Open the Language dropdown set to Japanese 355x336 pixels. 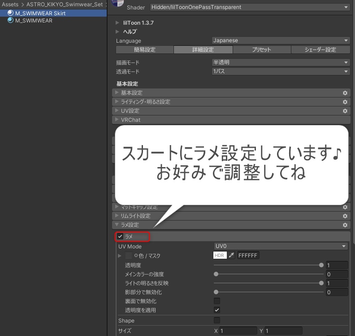(281, 40)
